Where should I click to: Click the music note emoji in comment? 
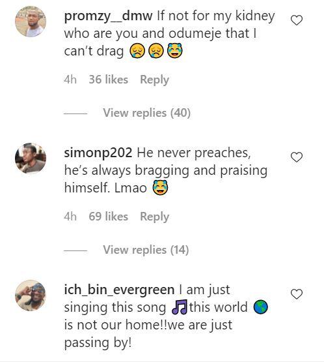pyautogui.click(x=180, y=307)
